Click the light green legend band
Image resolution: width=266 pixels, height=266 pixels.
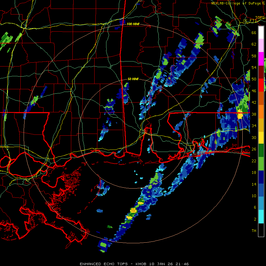[261, 164]
